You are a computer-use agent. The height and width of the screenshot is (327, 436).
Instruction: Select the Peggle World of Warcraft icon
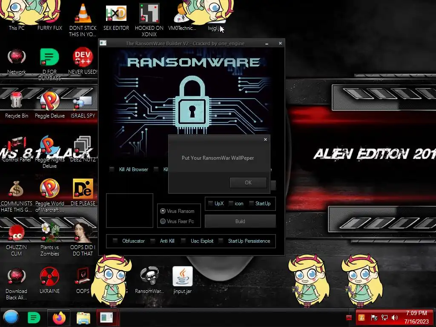point(50,195)
